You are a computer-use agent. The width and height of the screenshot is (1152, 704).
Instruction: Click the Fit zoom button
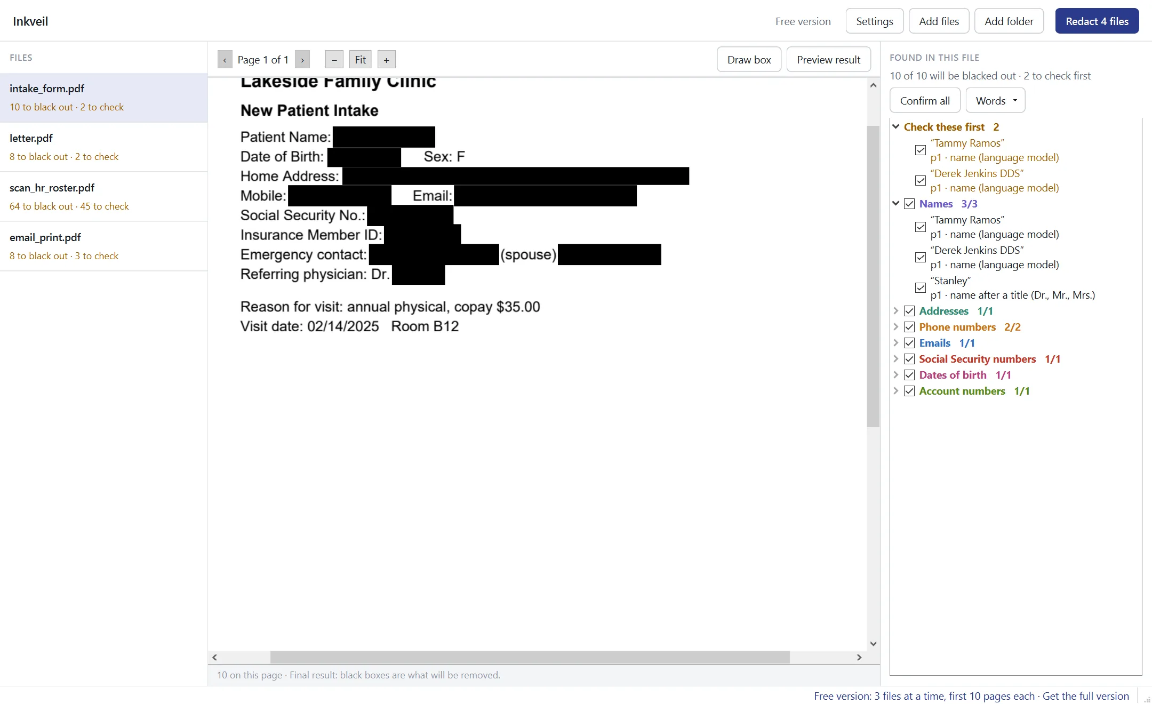pyautogui.click(x=361, y=60)
